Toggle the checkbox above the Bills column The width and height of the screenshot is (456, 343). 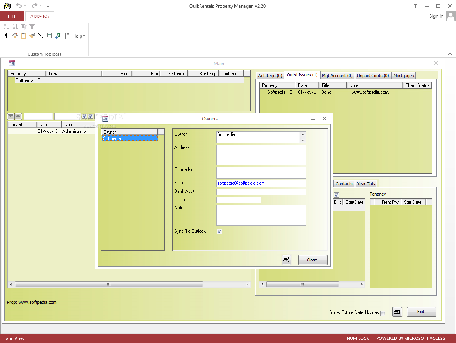(x=337, y=195)
